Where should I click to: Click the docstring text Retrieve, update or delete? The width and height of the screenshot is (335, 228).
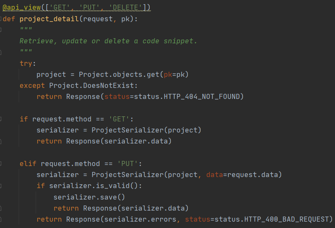[75, 41]
